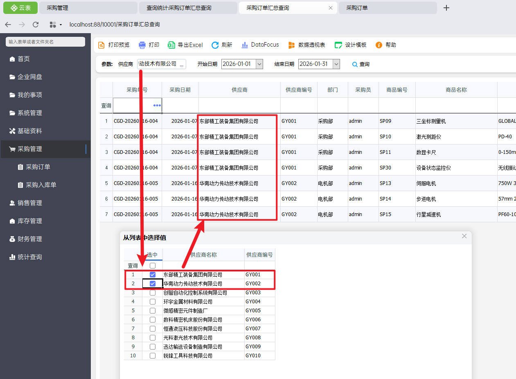Uncheck 东部精工装备集团有限公司 in the list
This screenshot has width=516, height=379.
[x=153, y=275]
